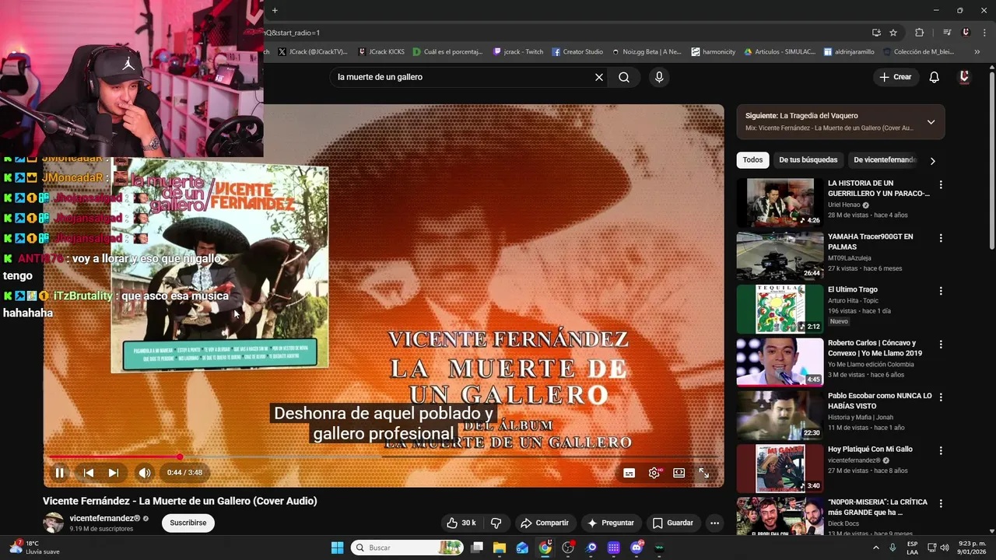Image resolution: width=996 pixels, height=560 pixels.
Task: Select the De vicentefernande chip
Action: coord(884,160)
